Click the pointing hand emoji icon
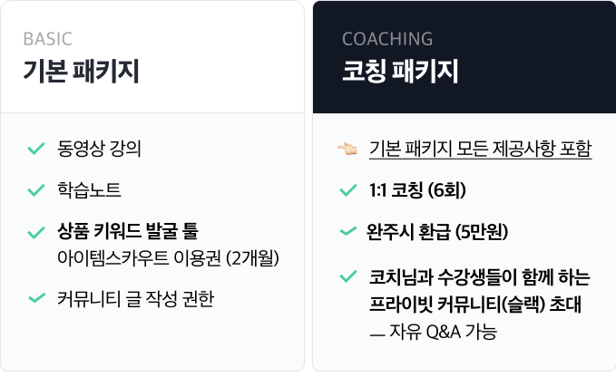 347,149
